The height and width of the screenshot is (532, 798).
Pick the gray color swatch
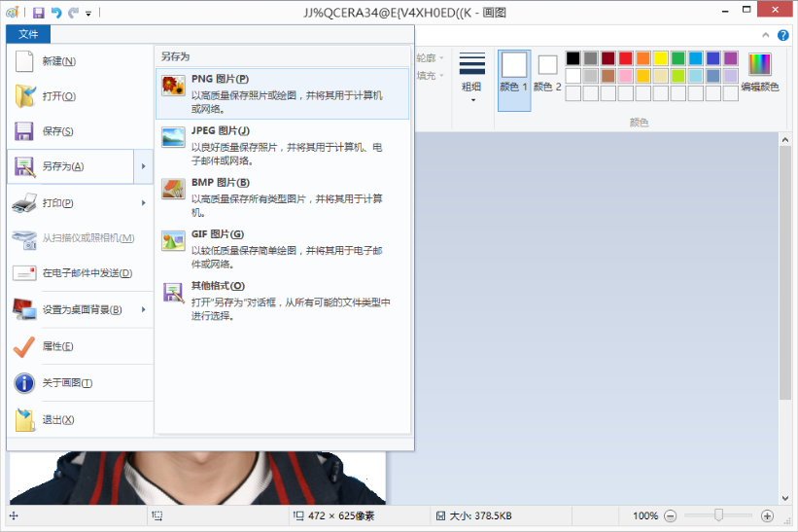tap(590, 58)
